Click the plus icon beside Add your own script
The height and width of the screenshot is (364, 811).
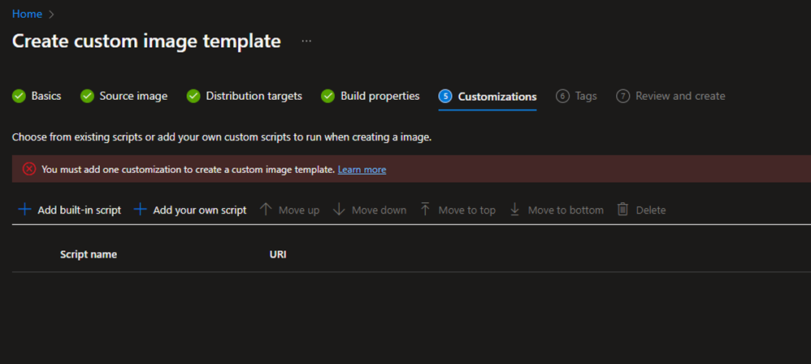[x=140, y=210]
